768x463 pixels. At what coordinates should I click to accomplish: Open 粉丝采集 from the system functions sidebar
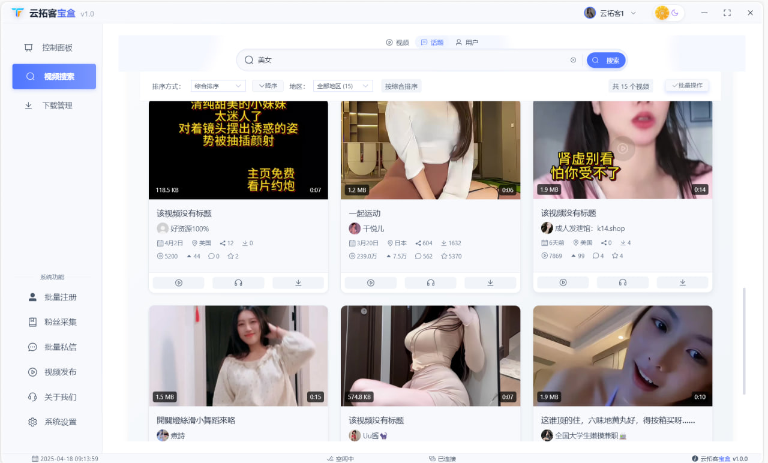tap(53, 321)
